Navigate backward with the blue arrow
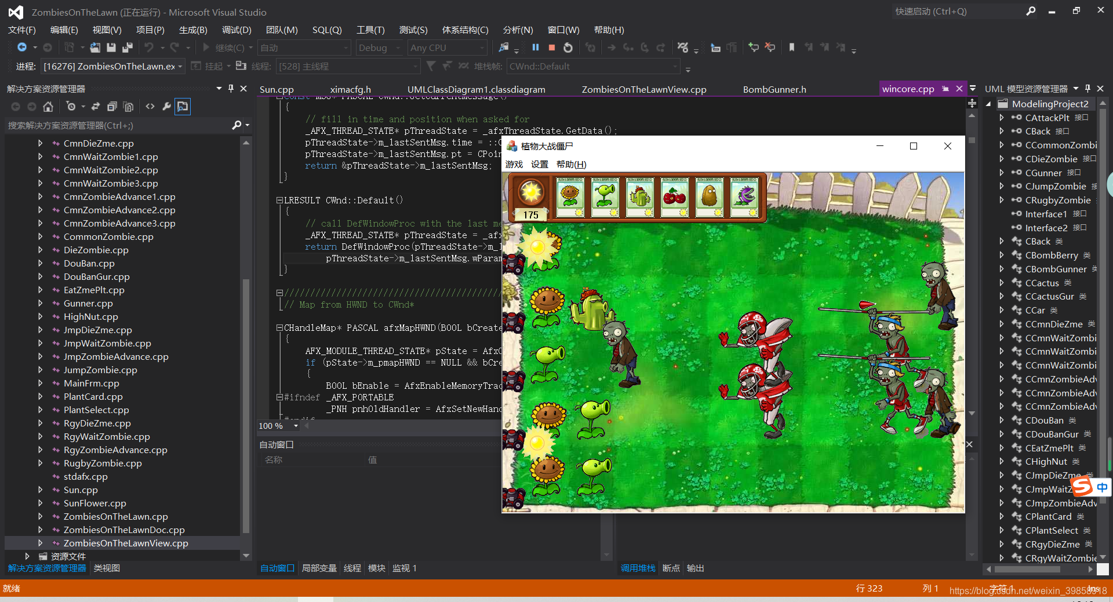This screenshot has height=602, width=1113. coord(22,48)
